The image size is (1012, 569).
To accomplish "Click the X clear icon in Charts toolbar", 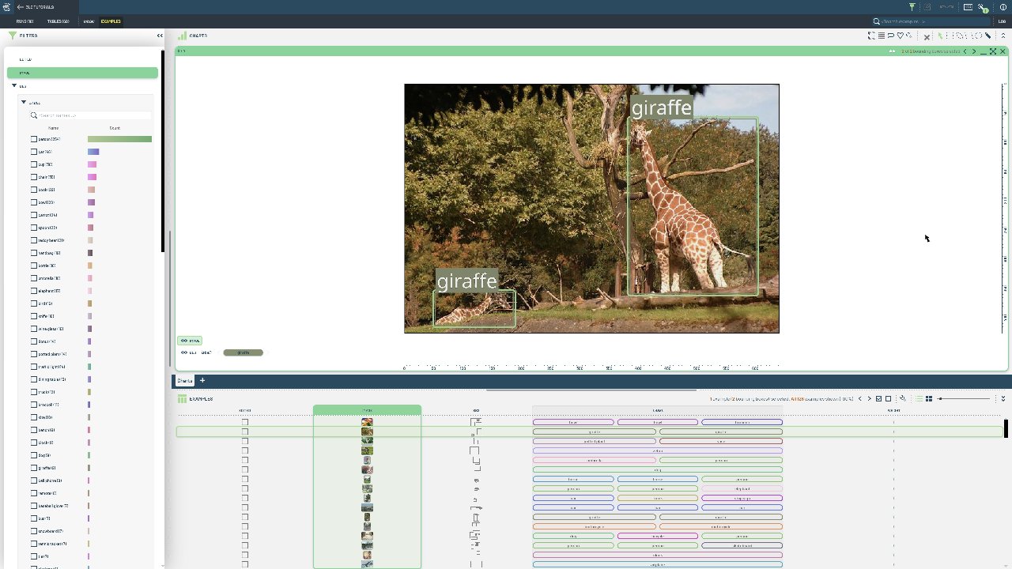I will click(x=927, y=36).
